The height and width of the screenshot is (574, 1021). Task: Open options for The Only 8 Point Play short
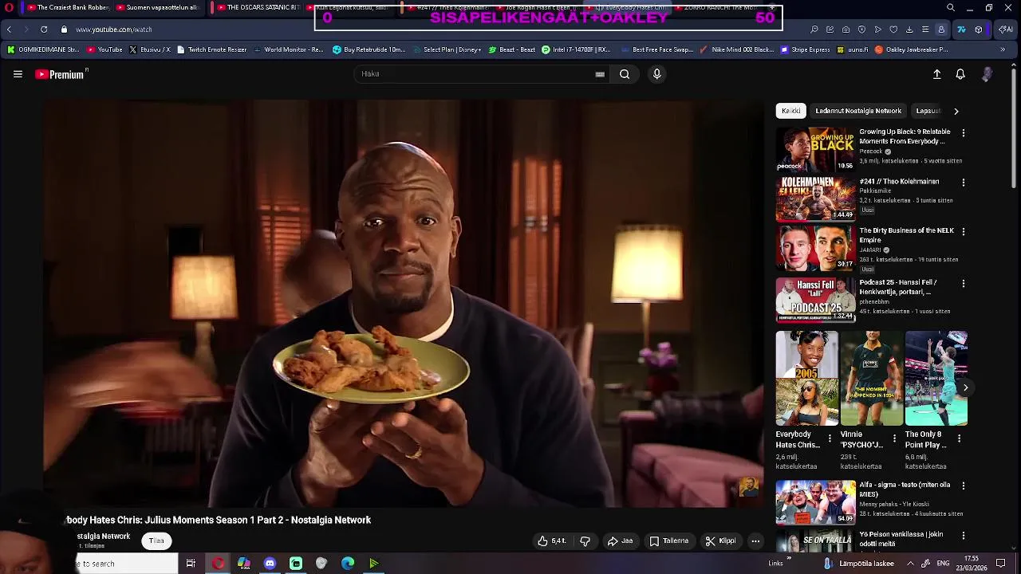(959, 438)
